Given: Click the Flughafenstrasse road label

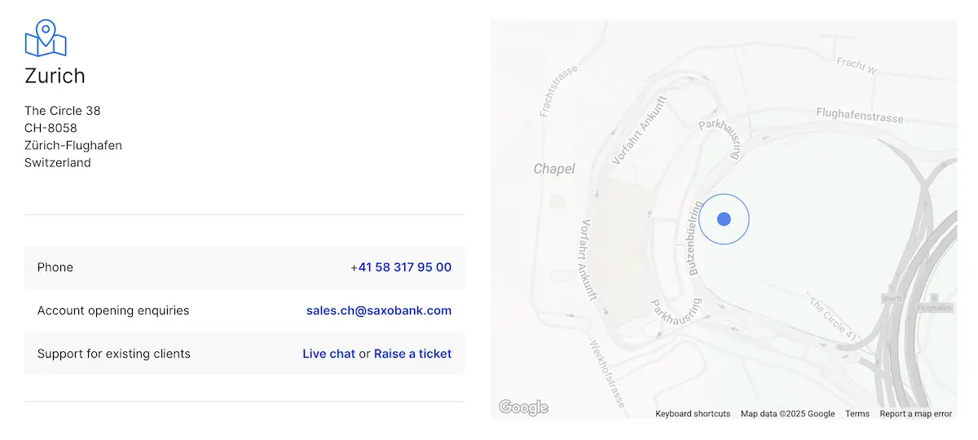Looking at the screenshot, I should point(860,115).
